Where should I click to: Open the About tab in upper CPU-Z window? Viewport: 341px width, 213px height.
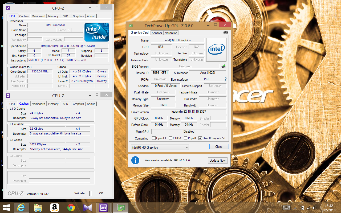[x=91, y=16]
